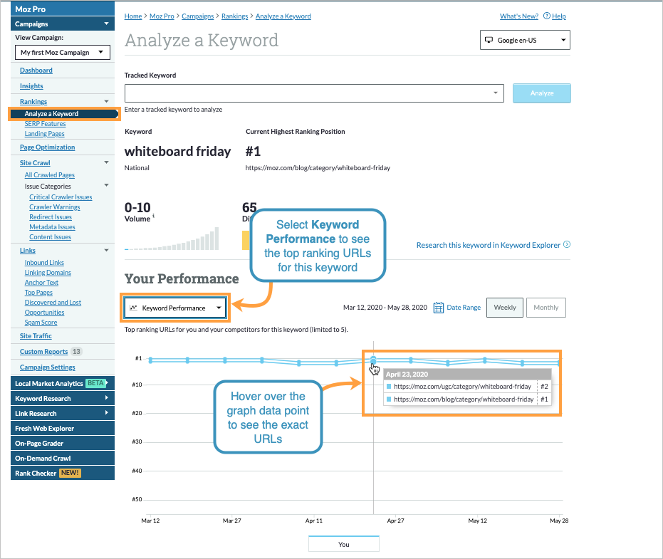Open Inbound Links in sidebar
663x559 pixels.
pos(44,263)
